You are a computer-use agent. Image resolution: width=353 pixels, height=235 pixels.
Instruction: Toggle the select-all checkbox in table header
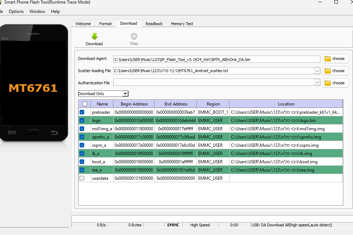pos(85,104)
